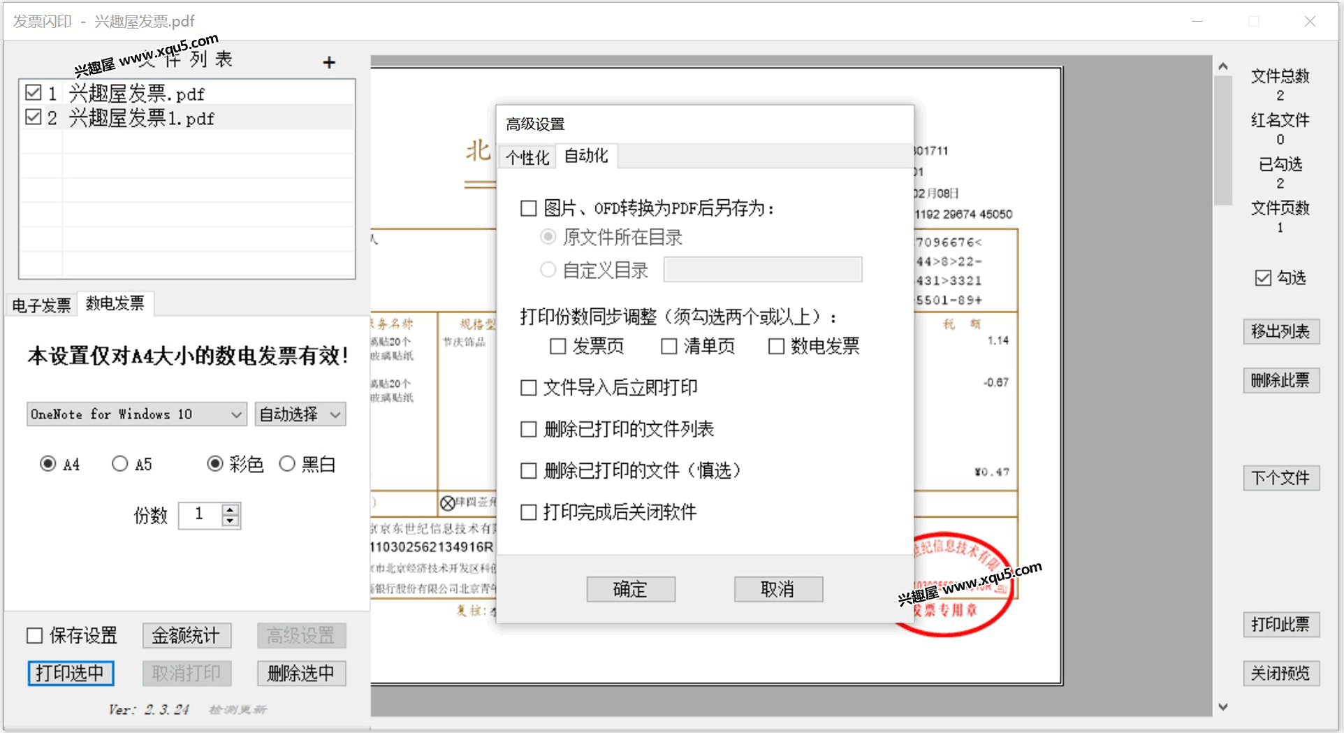The width and height of the screenshot is (1344, 733).
Task: Open the OneNote printer dropdown
Action: 137,414
